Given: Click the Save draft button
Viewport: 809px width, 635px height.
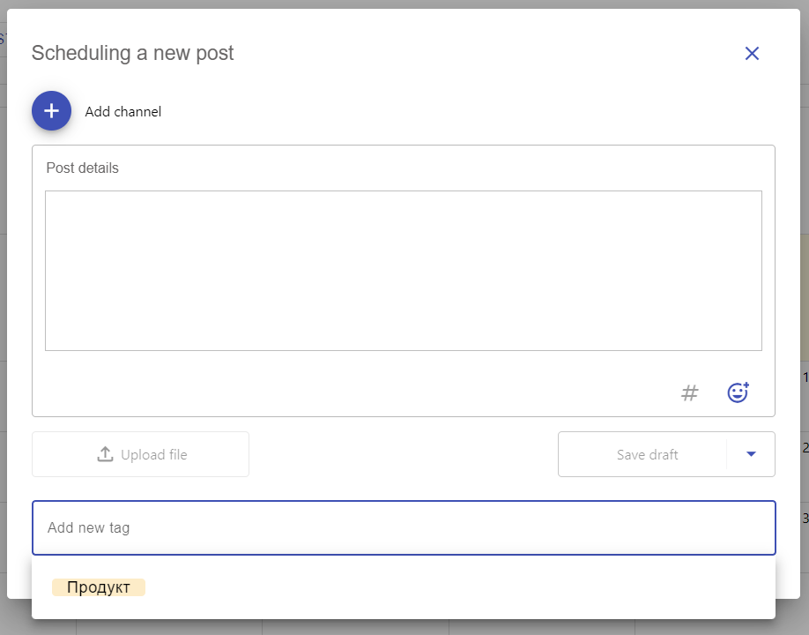Looking at the screenshot, I should 647,454.
